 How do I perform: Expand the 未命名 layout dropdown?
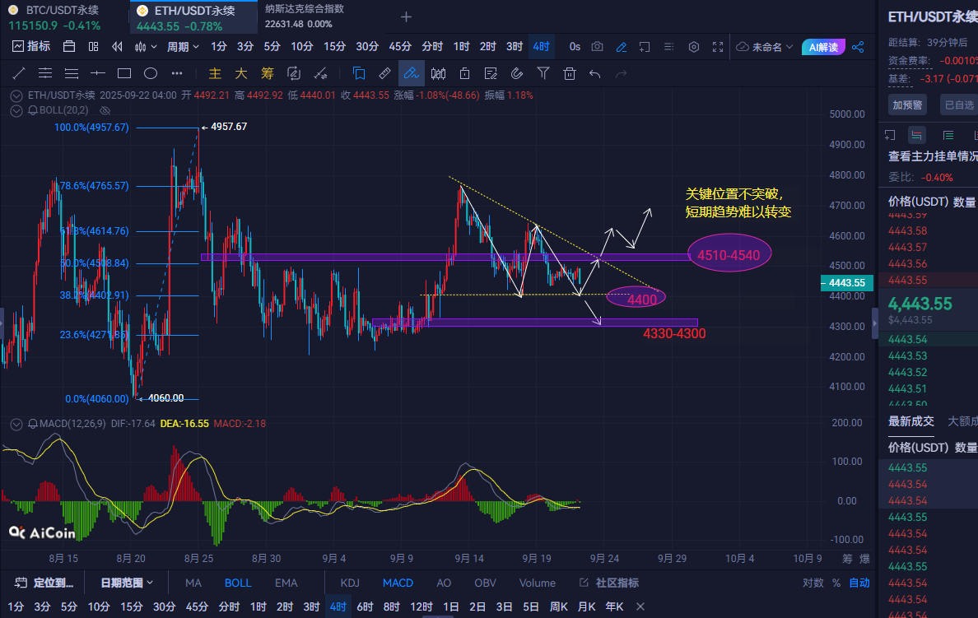tap(765, 47)
